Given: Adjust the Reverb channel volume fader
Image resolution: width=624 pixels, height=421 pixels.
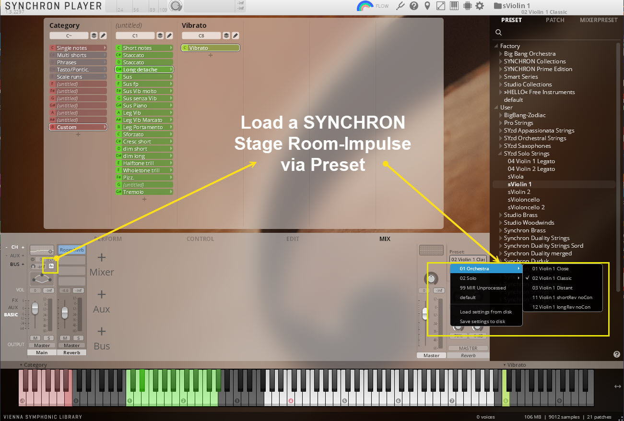Looking at the screenshot, I should (x=65, y=313).
